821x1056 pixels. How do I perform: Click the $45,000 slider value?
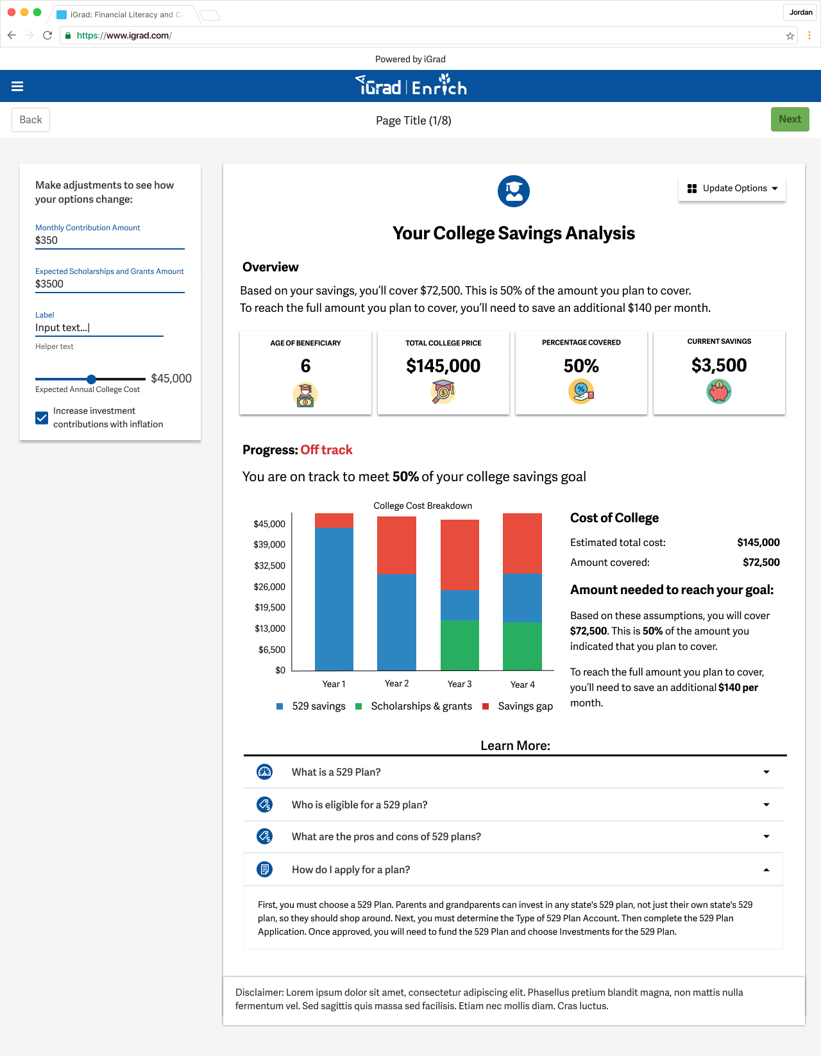tap(171, 379)
